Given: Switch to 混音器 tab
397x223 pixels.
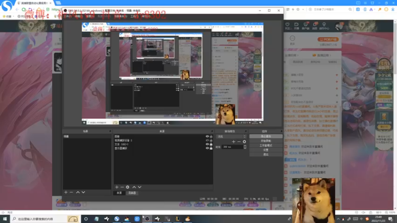Looking at the screenshot, I should [132, 193].
